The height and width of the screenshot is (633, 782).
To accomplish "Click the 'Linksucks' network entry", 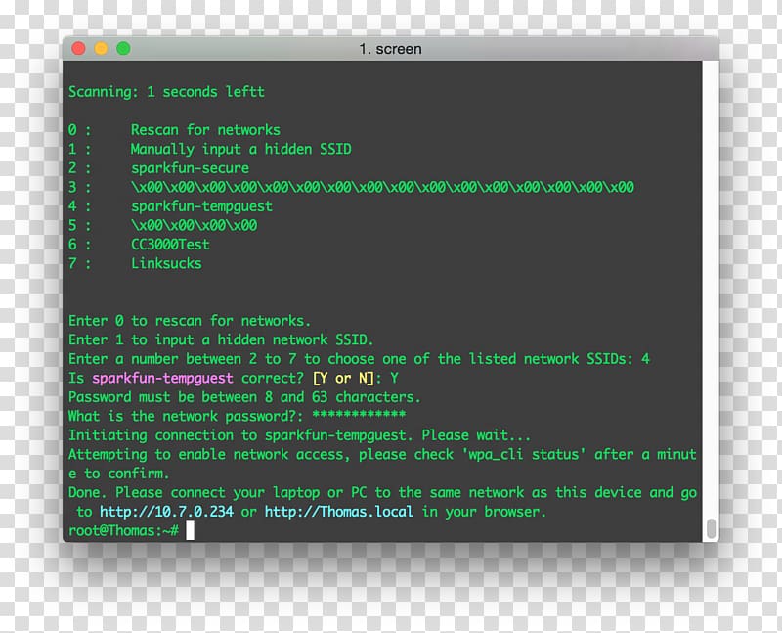I will [166, 263].
